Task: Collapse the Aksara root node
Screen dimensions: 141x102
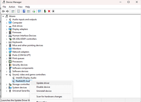Action: [3, 16]
